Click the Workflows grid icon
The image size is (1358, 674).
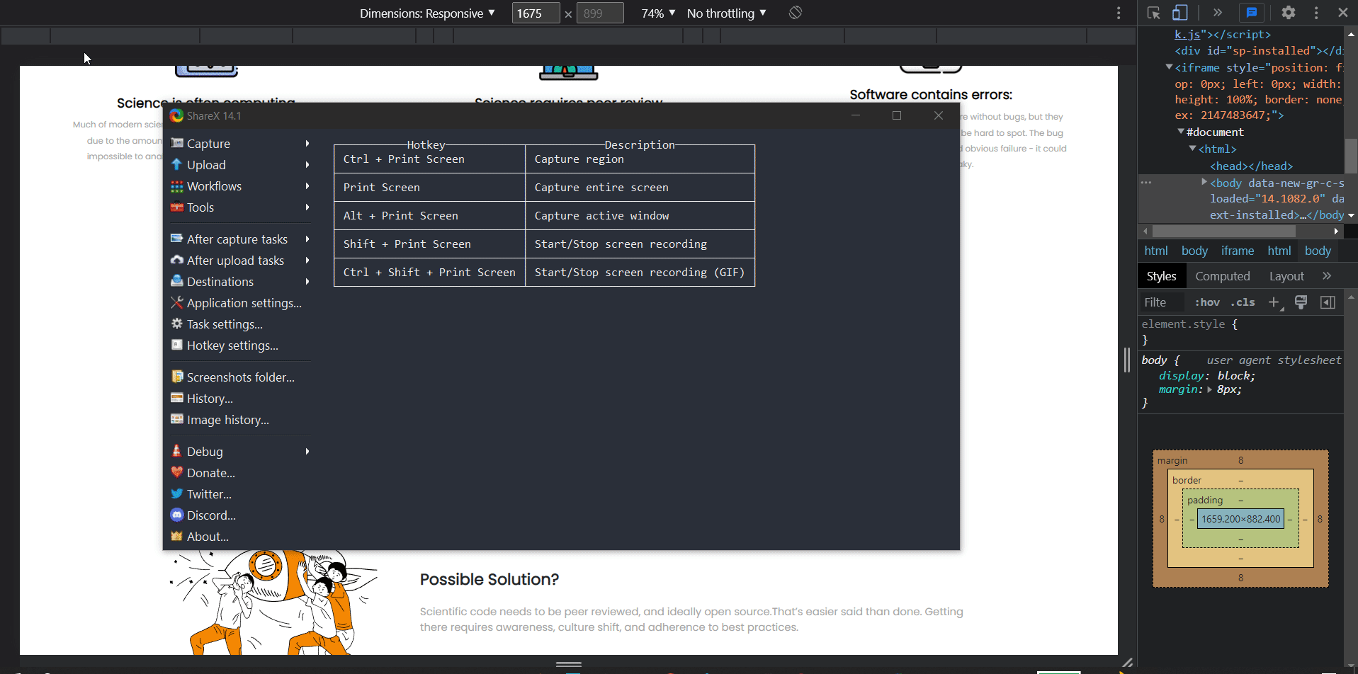pos(177,186)
